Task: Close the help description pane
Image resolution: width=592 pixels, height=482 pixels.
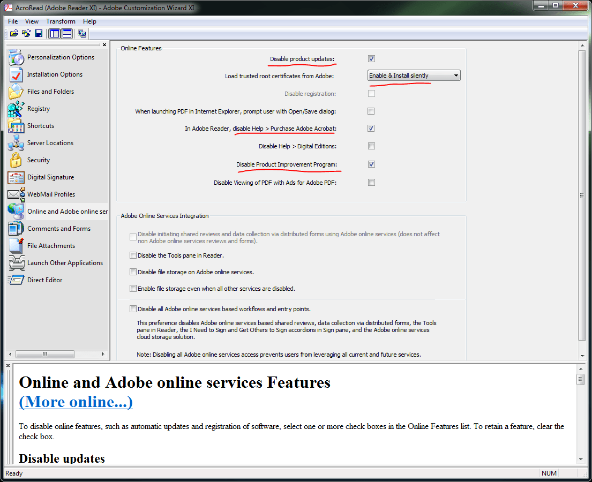Action: (x=8, y=365)
